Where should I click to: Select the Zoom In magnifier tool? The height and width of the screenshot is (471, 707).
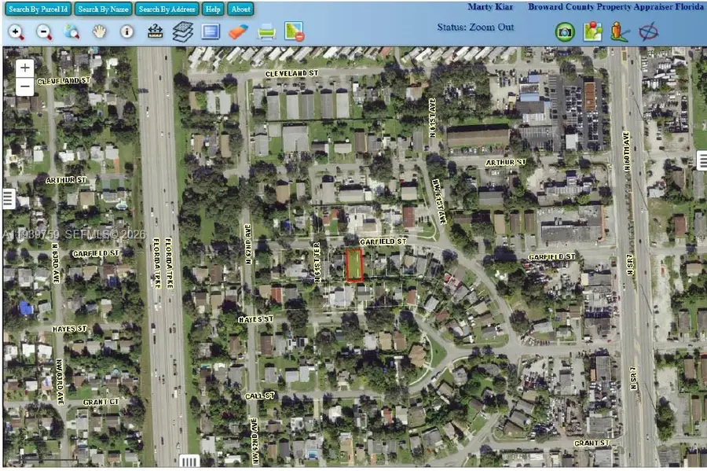tap(17, 32)
